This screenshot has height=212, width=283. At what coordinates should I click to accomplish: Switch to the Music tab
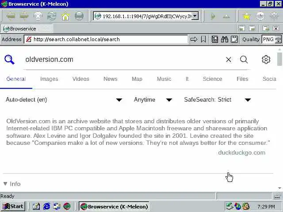[164, 79]
